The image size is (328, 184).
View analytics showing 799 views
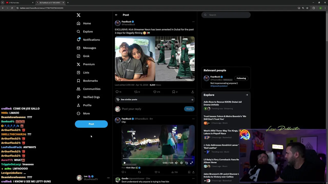pos(174,172)
